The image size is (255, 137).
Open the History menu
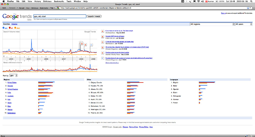pyautogui.click(x=38, y=2)
